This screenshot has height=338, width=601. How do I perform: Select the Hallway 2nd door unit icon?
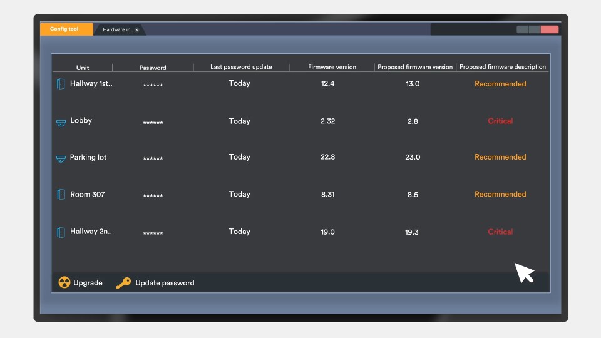point(61,232)
